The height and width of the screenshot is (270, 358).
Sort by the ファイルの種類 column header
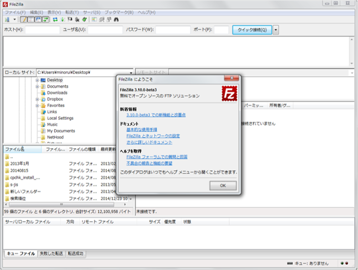pos(83,150)
